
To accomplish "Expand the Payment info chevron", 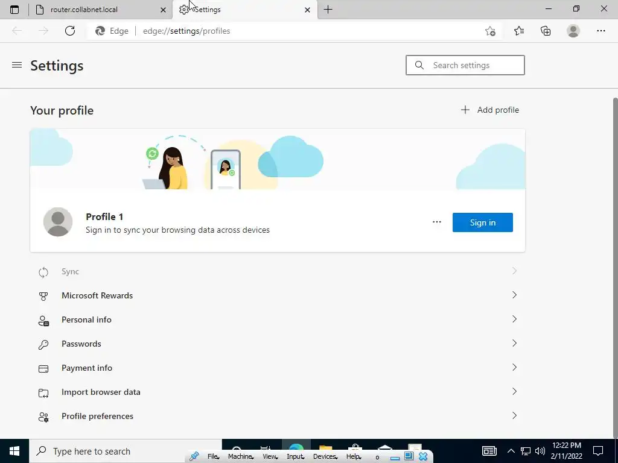I will (x=514, y=367).
